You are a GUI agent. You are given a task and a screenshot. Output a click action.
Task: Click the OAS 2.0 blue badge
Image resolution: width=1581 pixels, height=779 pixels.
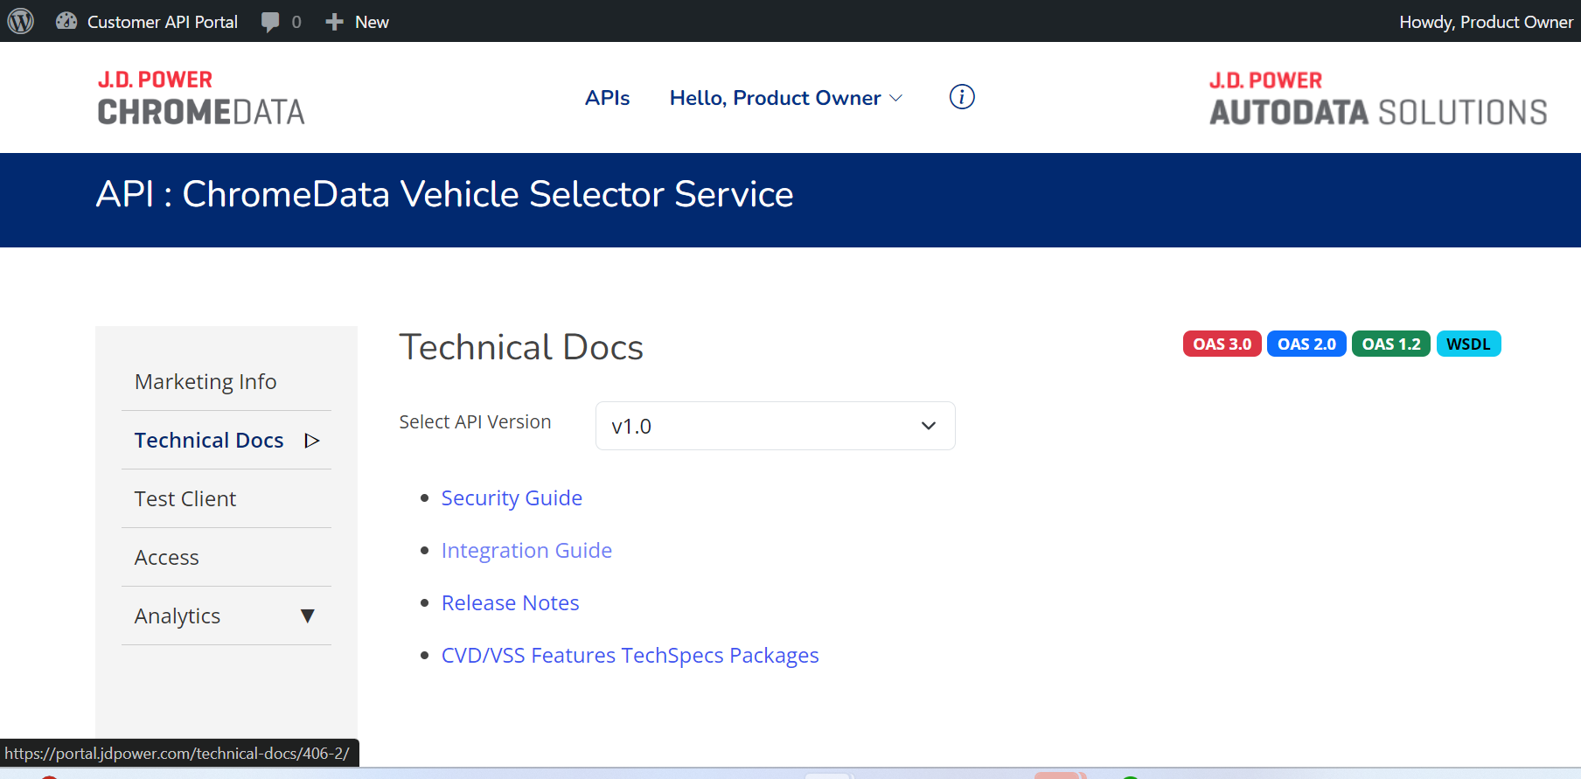(1306, 344)
